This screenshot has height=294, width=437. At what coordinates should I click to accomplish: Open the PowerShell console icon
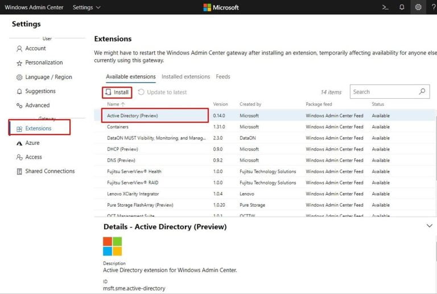click(x=385, y=7)
